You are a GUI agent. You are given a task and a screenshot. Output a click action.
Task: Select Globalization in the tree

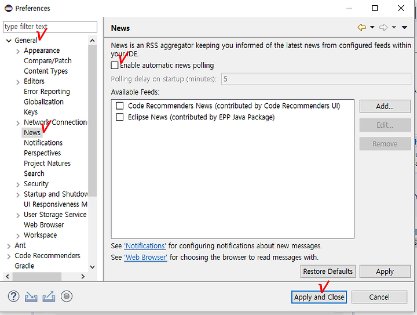pyautogui.click(x=43, y=102)
